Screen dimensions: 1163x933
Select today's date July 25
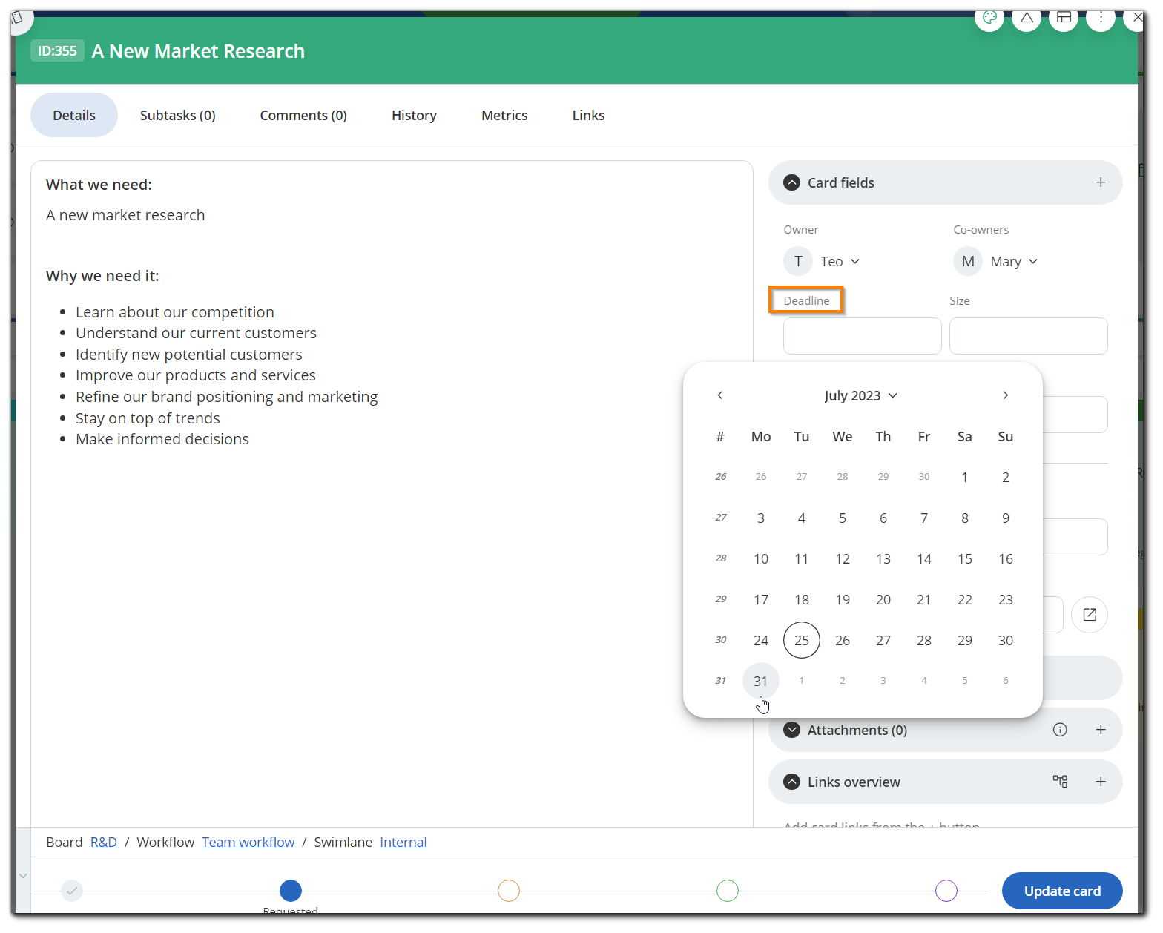coord(802,640)
